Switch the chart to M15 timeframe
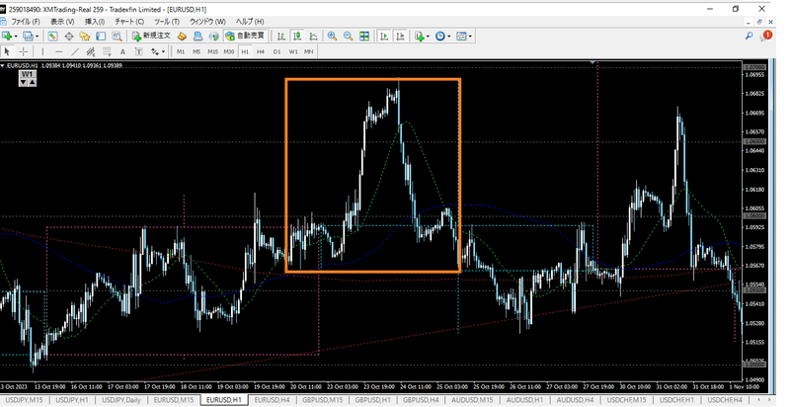Screen dimensions: 790x407 point(213,51)
